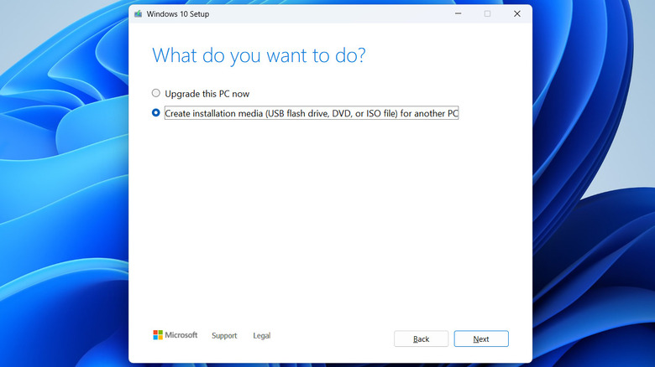This screenshot has width=655, height=367.
Task: Click the Windows 10 Setup title bar icon
Action: pos(139,13)
